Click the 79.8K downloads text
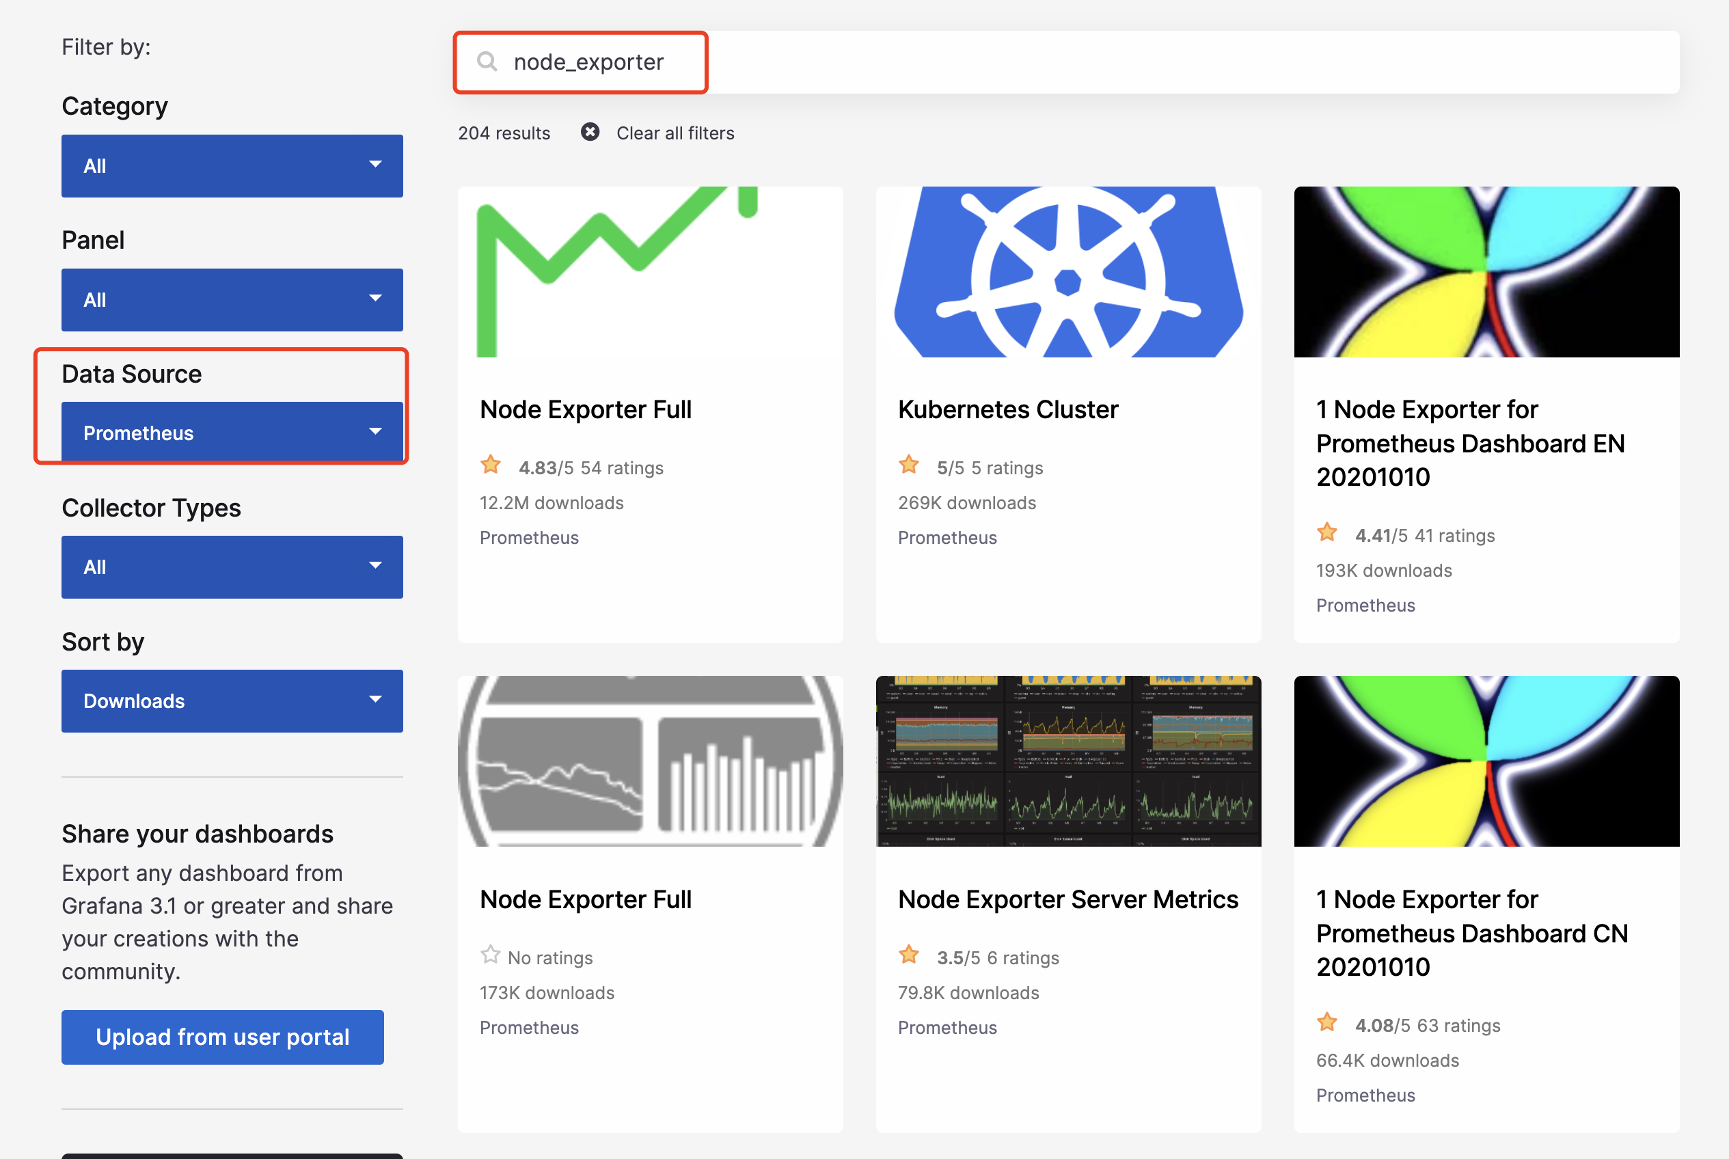Image resolution: width=1729 pixels, height=1159 pixels. (x=968, y=993)
